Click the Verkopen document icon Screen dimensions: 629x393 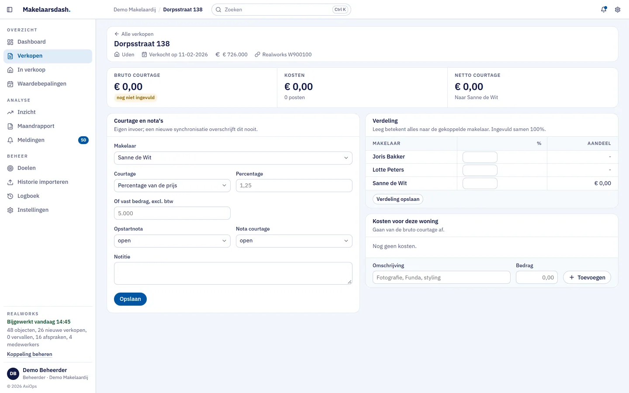[x=10, y=56]
